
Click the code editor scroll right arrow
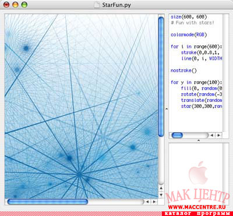219,135
